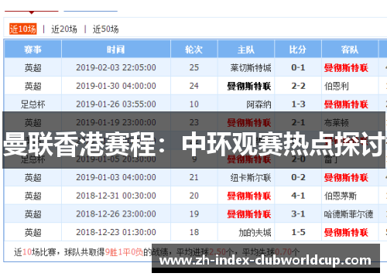The height and width of the screenshot is (280, 387).
Task: Click away team 伯恩利
Action: click(x=337, y=86)
